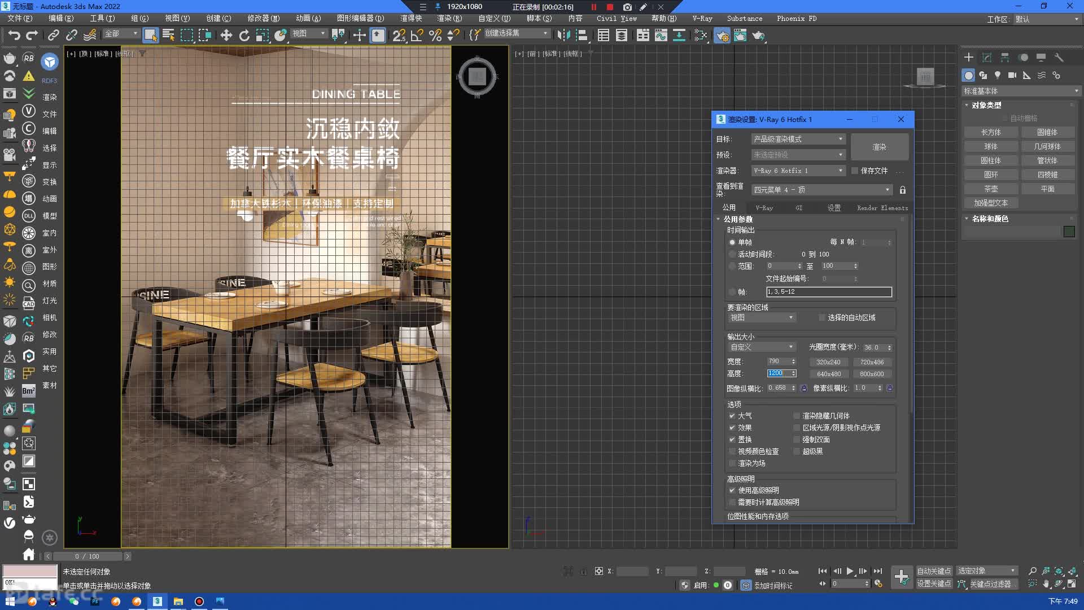Viewport: 1084px width, 610px height.
Task: Open Render Setup teapot icon
Action: click(x=722, y=35)
